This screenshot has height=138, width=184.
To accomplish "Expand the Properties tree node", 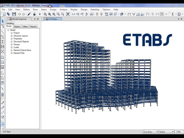I will point(11,39).
